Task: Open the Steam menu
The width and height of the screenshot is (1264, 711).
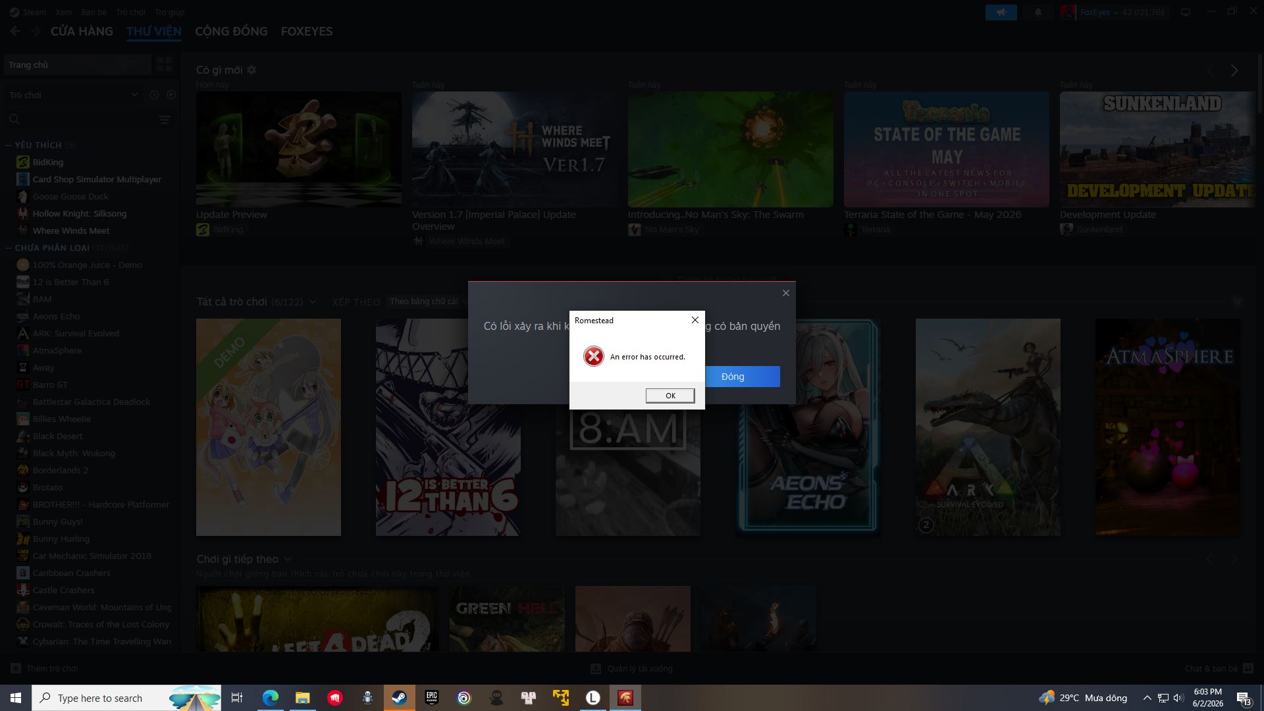Action: tap(28, 12)
